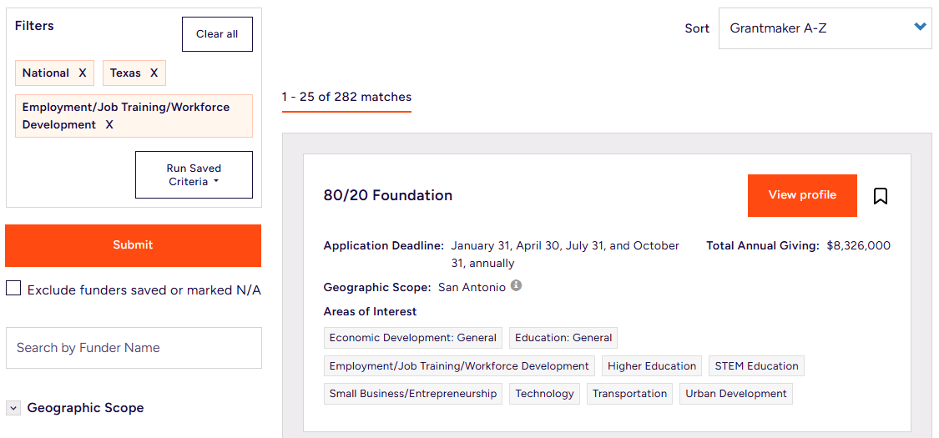
Task: Bookmark the 80/20 Foundation funder
Action: click(880, 196)
